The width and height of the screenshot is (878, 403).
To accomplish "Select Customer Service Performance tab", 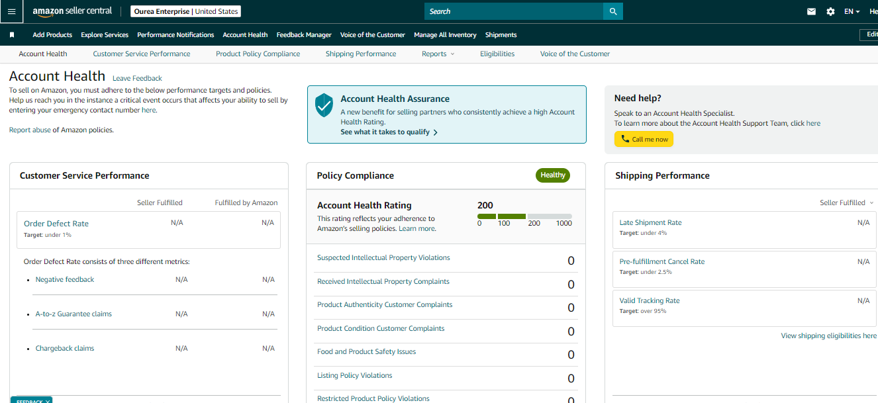I will coord(142,54).
